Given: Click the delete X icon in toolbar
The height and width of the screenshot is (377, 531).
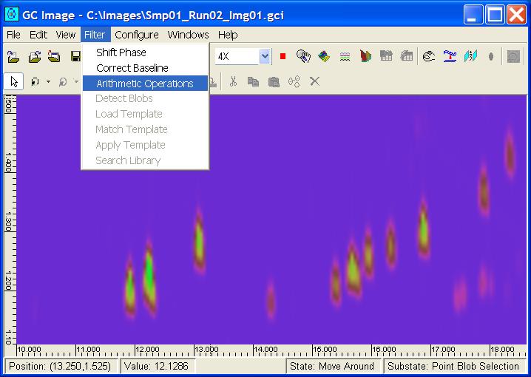Looking at the screenshot, I should pyautogui.click(x=314, y=81).
